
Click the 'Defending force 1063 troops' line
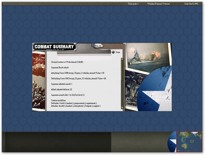(79, 79)
